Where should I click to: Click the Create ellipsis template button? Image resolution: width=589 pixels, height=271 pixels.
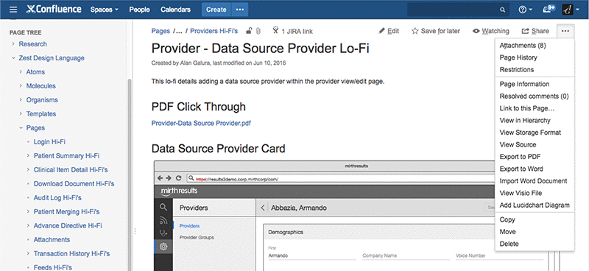point(240,10)
